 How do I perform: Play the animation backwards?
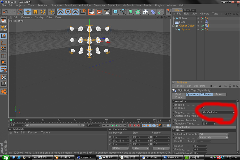112,125
